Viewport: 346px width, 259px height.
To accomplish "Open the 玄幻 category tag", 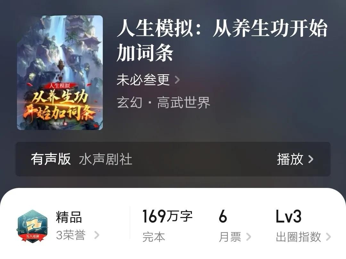I will pos(129,102).
